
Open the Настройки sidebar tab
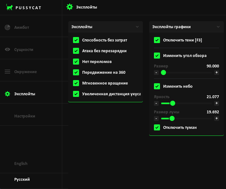tap(25, 116)
